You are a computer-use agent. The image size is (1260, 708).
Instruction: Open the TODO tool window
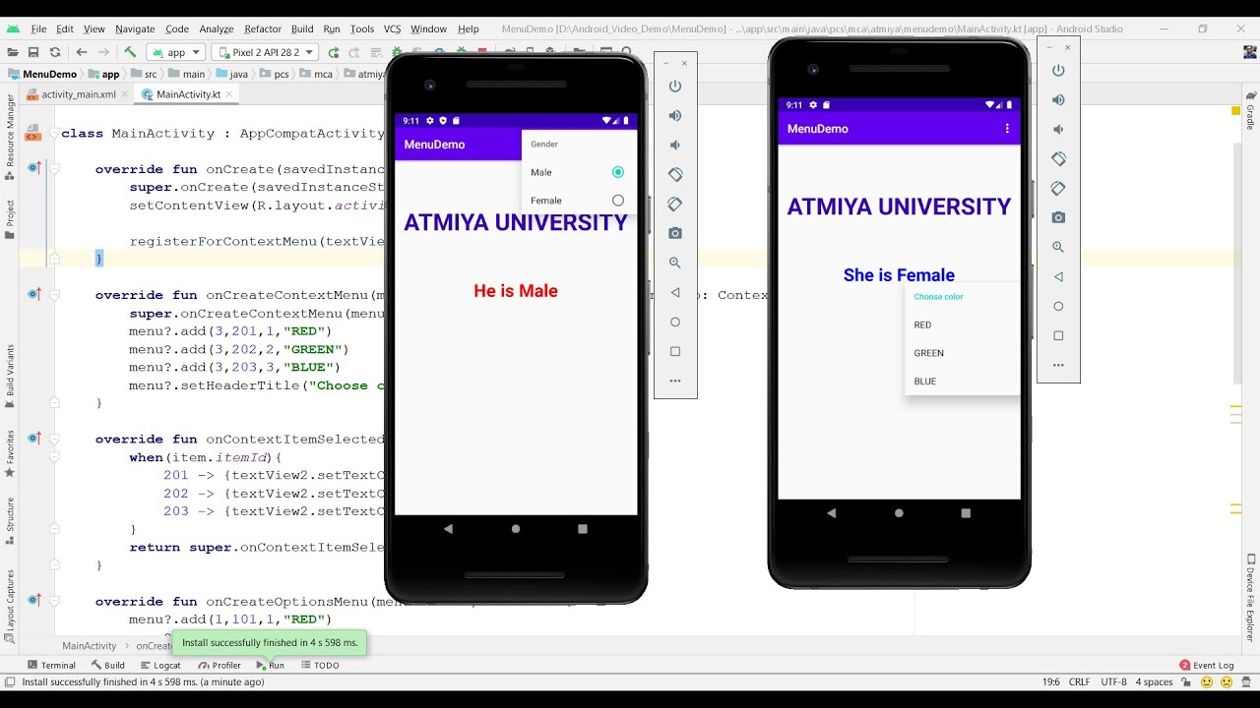[321, 666]
